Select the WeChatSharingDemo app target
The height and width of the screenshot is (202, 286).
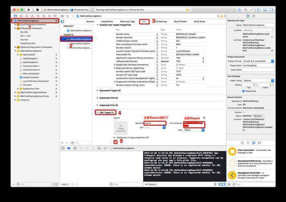pos(76,39)
